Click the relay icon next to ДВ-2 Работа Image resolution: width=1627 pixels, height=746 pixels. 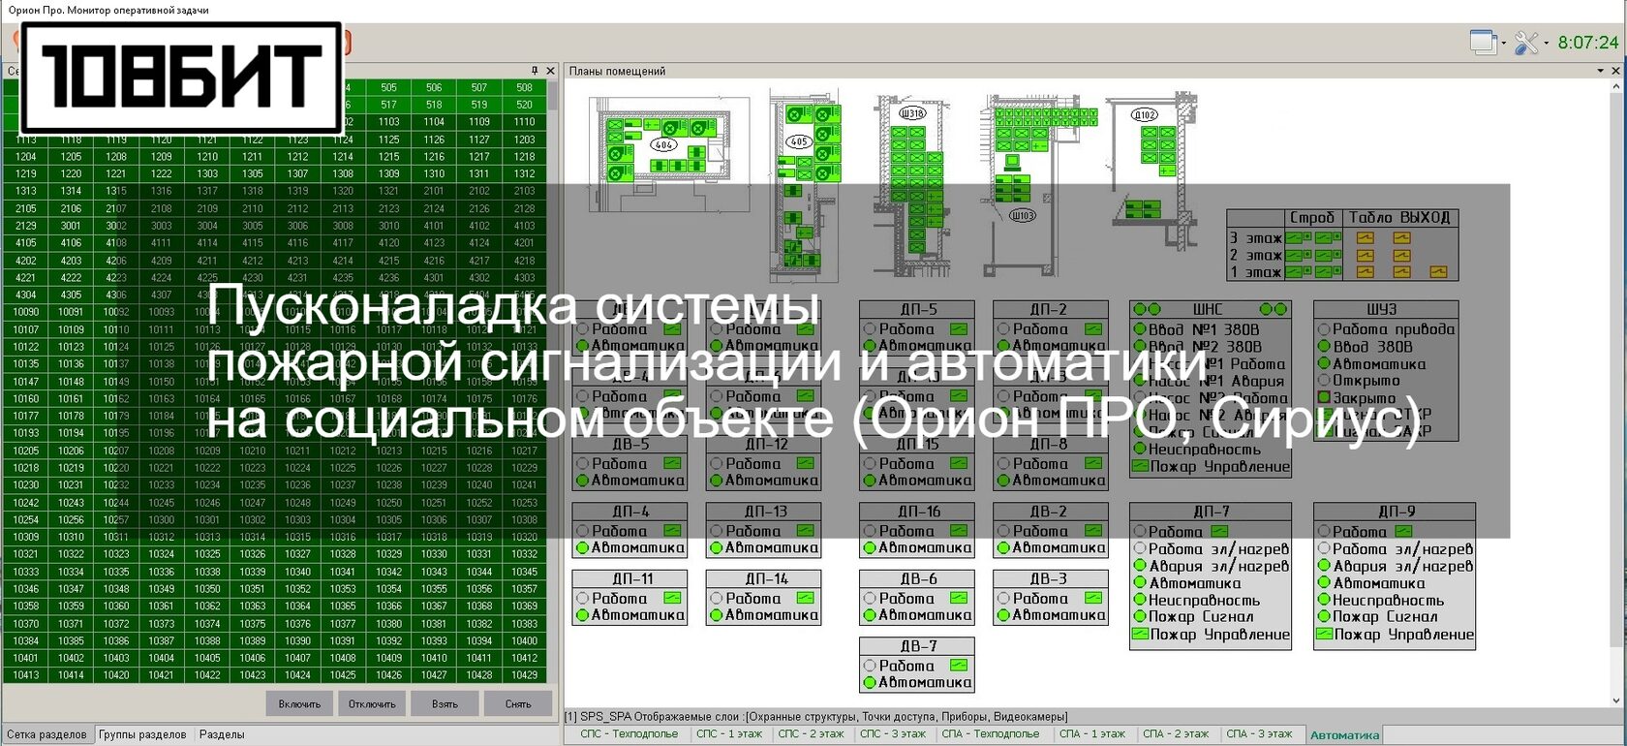[1093, 531]
